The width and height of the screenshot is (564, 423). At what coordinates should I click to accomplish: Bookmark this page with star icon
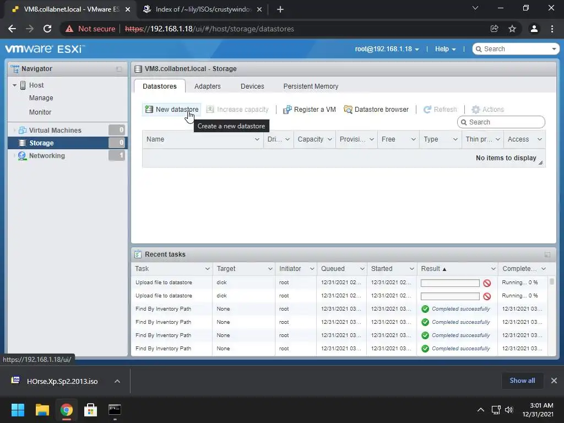pyautogui.click(x=512, y=29)
